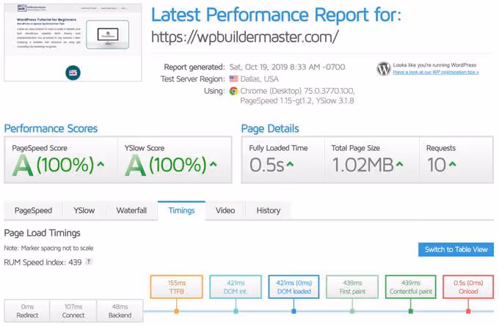Switch to the YSlow tab

[x=84, y=210]
